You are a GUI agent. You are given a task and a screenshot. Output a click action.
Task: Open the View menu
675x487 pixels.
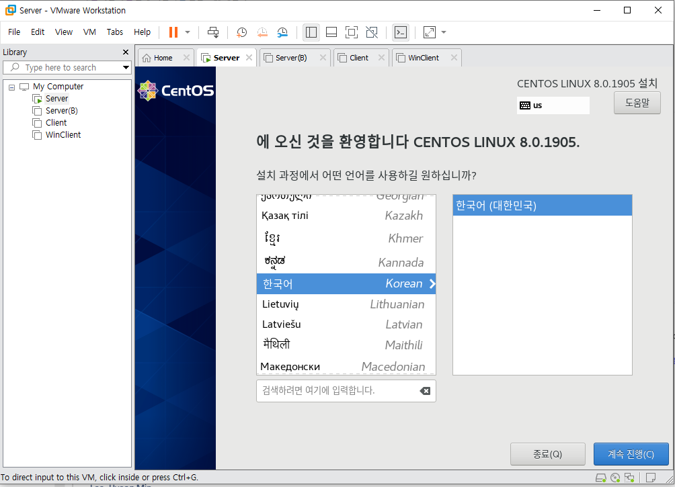point(64,32)
